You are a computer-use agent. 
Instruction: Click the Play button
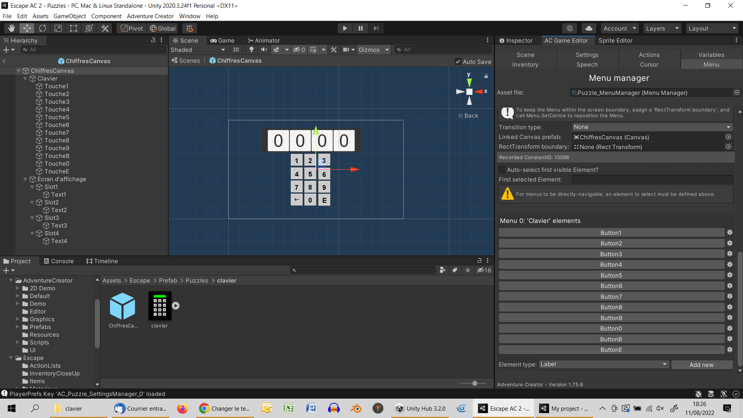[345, 28]
